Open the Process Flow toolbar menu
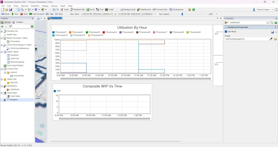 [x=160, y=9]
